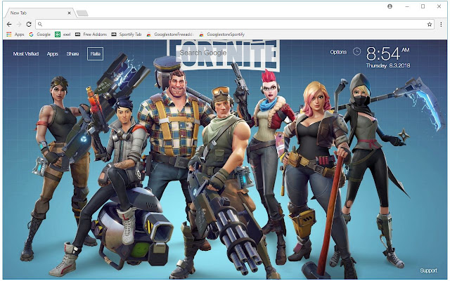Open the Chrome profile account icon
Viewport: 450px width, 281px height.
click(390, 6)
